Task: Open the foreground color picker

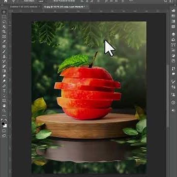Action: tap(3, 124)
